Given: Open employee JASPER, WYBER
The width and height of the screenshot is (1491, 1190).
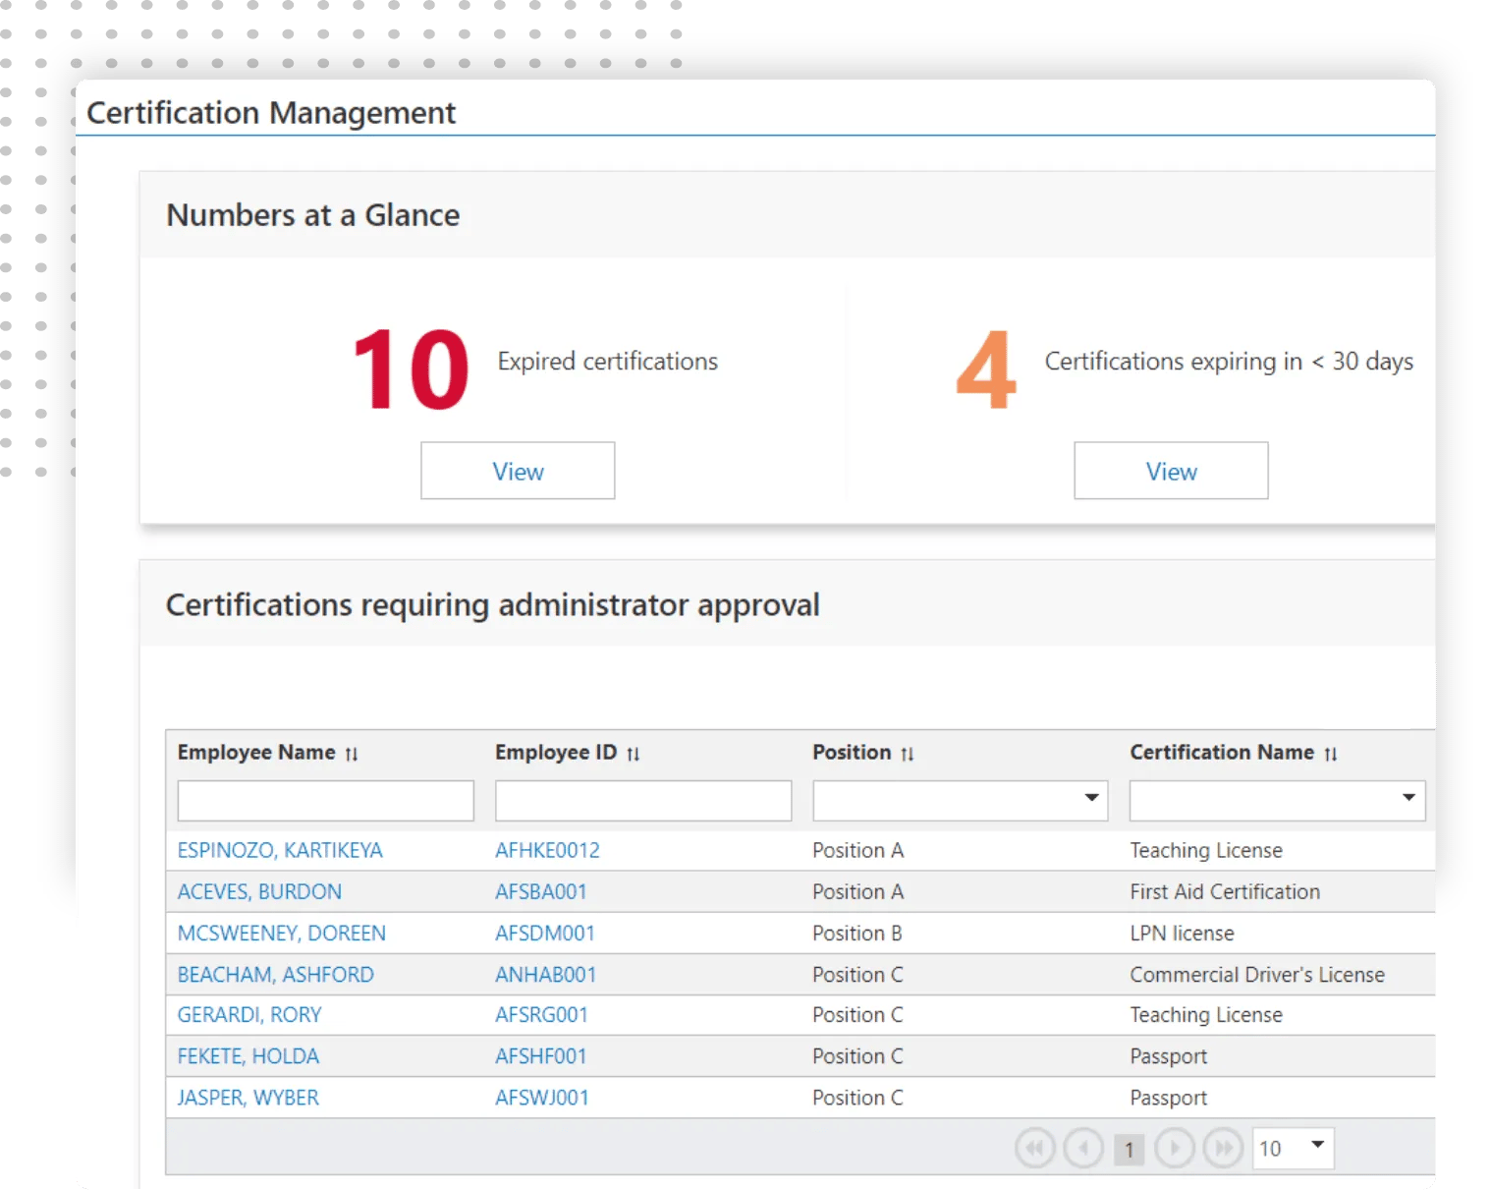Looking at the screenshot, I should point(248,1097).
